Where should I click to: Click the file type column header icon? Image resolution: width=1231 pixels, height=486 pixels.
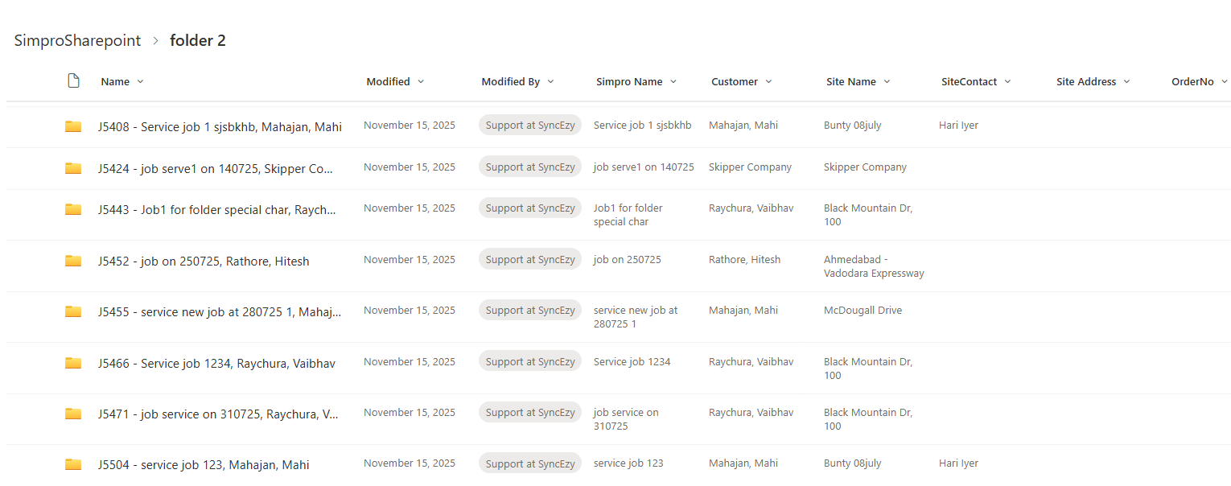73,81
